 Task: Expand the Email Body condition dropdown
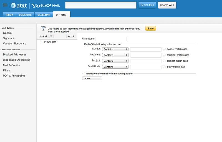[115, 67]
